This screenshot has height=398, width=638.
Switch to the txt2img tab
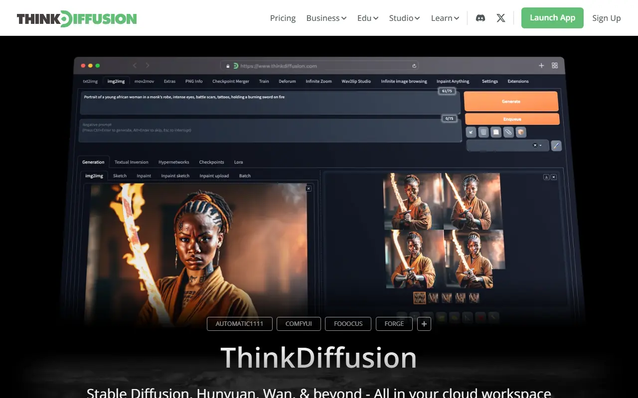pos(90,81)
